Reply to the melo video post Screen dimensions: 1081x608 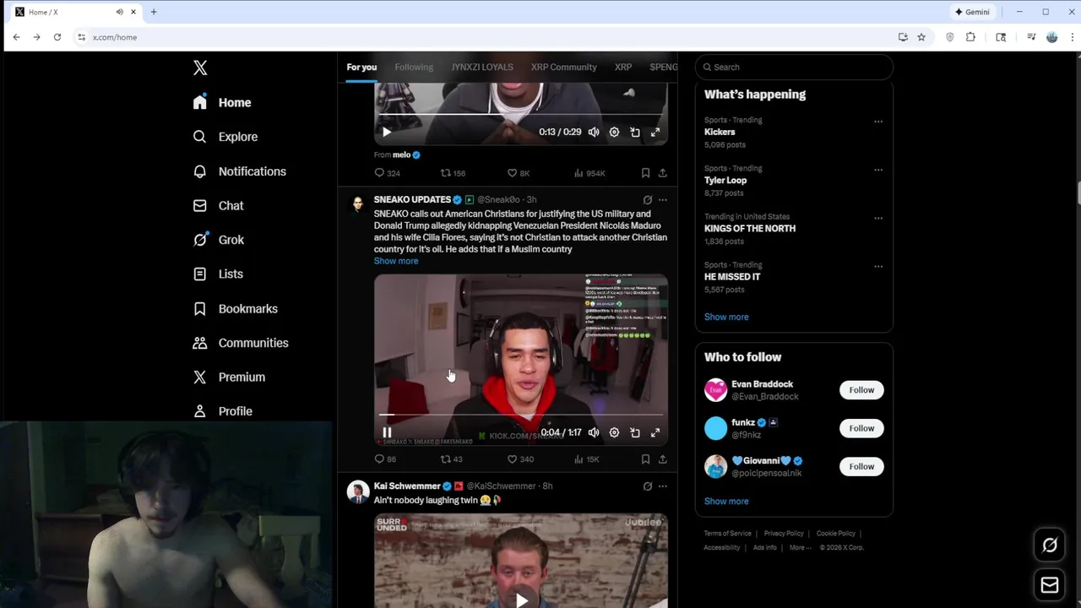pyautogui.click(x=387, y=173)
